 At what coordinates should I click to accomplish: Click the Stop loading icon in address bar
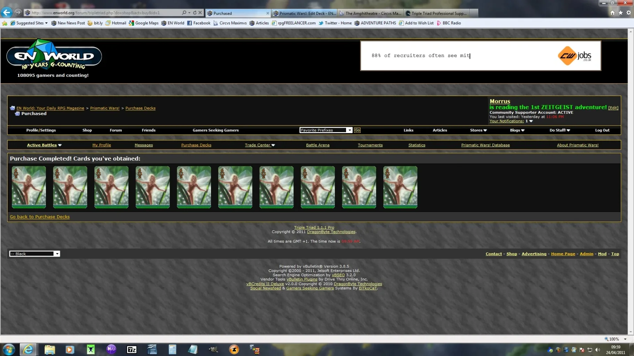pyautogui.click(x=200, y=13)
